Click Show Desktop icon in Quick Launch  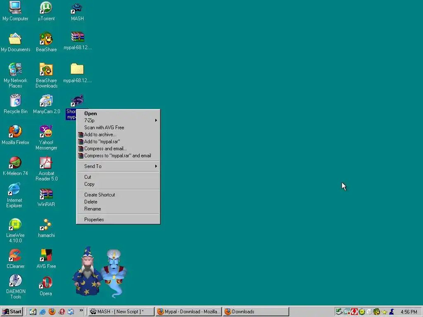tap(33, 312)
